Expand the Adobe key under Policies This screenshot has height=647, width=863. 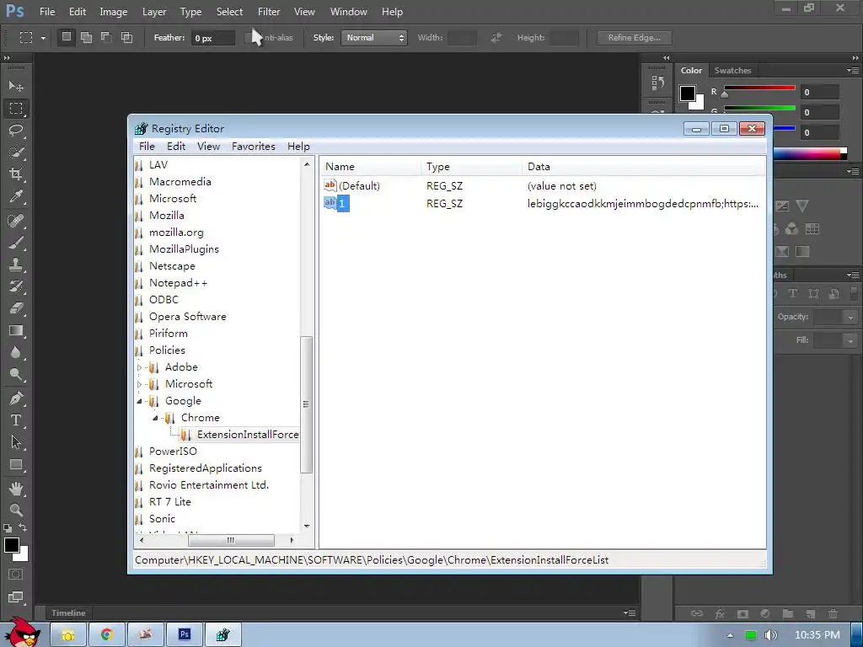(139, 367)
